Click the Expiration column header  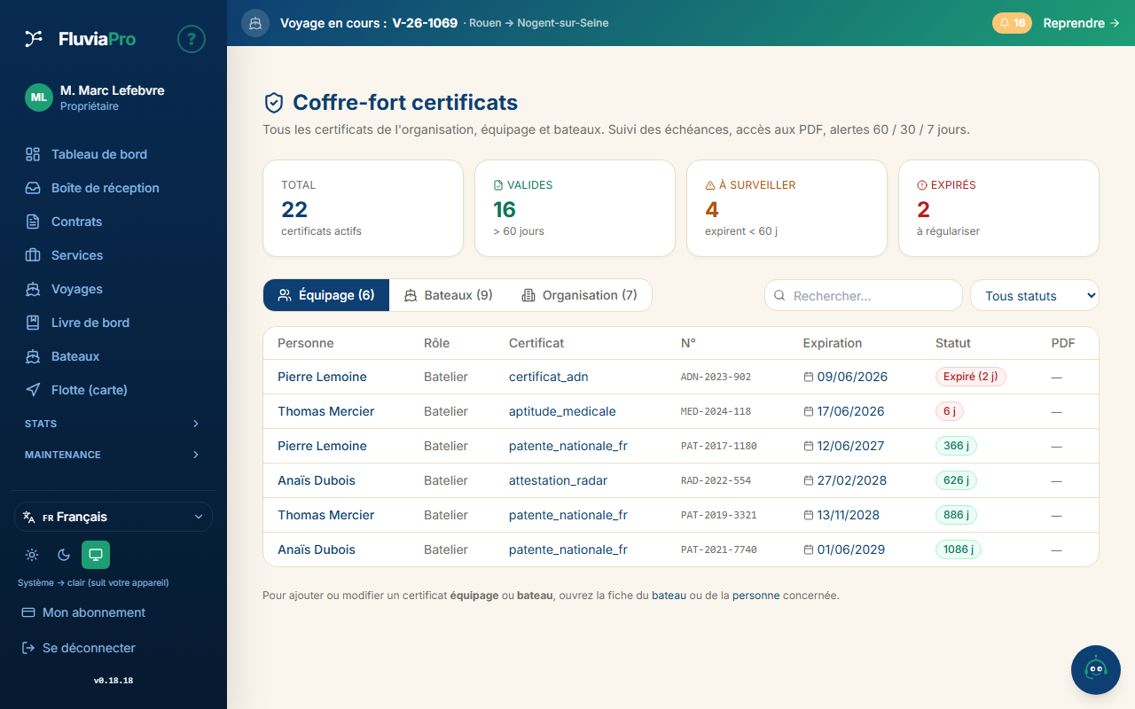(x=833, y=343)
